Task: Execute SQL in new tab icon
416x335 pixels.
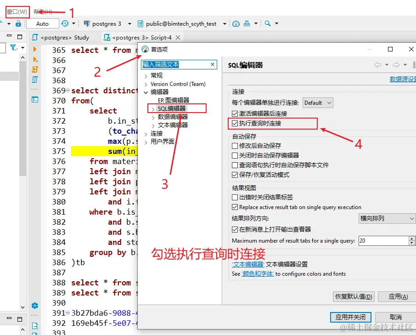Action: point(35,59)
